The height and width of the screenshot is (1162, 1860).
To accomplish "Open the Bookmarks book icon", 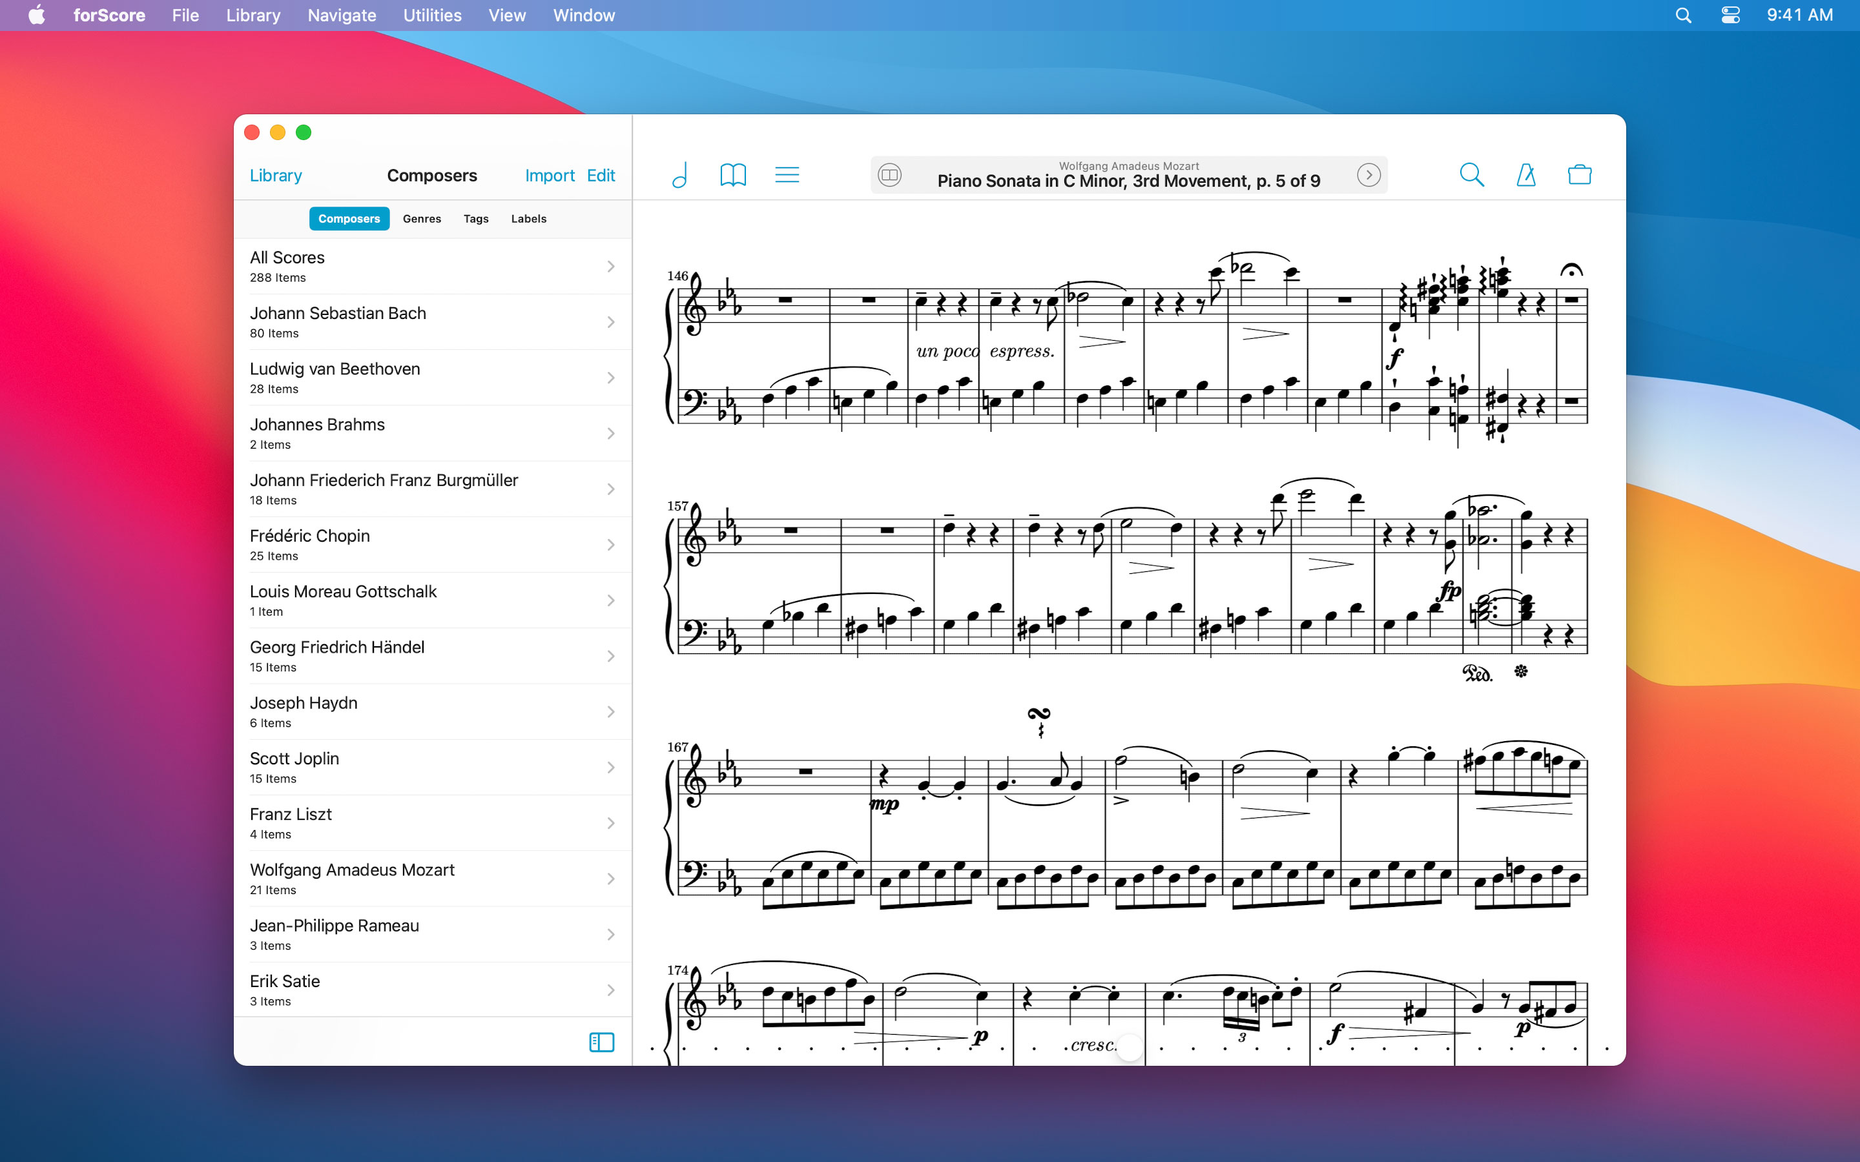I will tap(732, 175).
